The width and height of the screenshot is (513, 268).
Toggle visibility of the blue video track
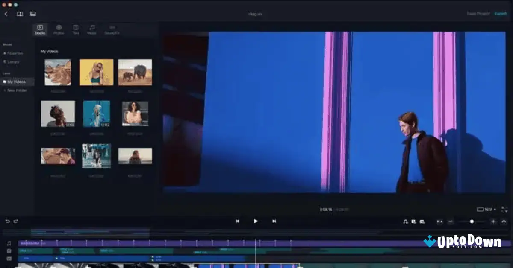(x=9, y=258)
